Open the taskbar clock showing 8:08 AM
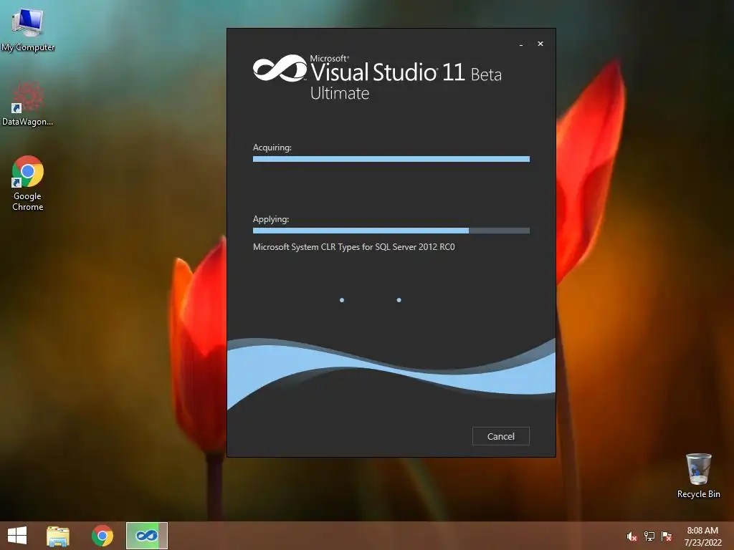This screenshot has height=550, width=734. [x=702, y=536]
